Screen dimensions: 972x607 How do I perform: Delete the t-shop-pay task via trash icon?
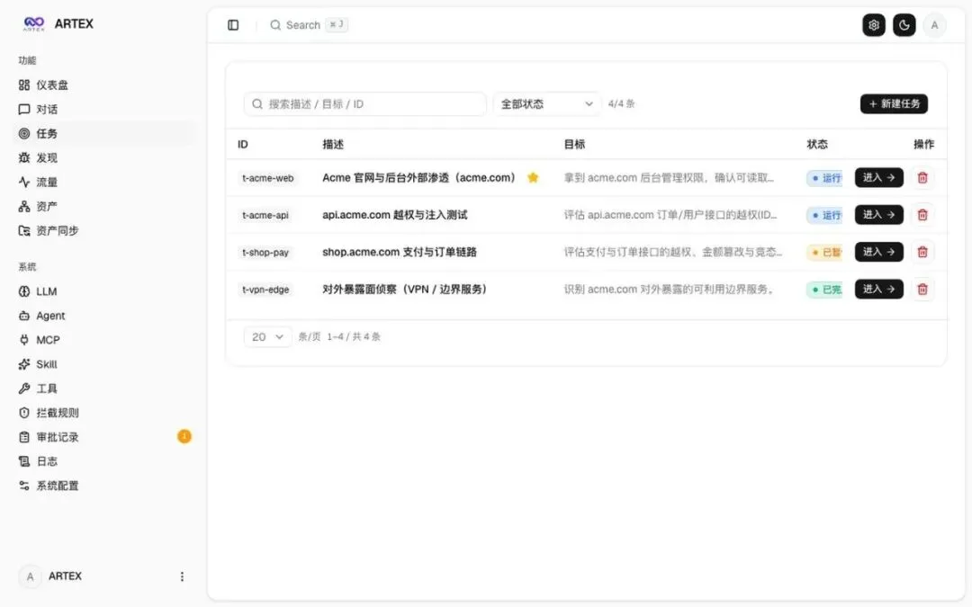point(922,252)
